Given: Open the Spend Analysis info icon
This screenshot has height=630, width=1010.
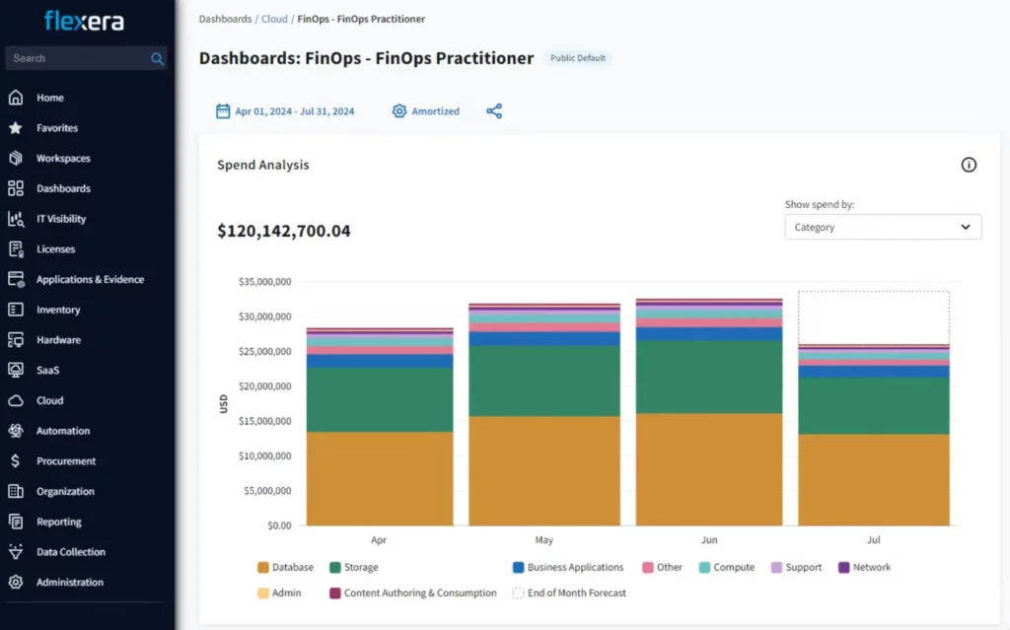Looking at the screenshot, I should pyautogui.click(x=969, y=165).
